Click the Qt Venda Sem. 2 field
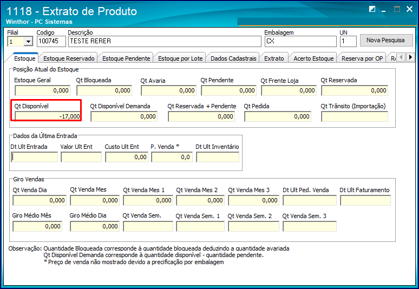Screen dimensions: 419x289 point(253,226)
